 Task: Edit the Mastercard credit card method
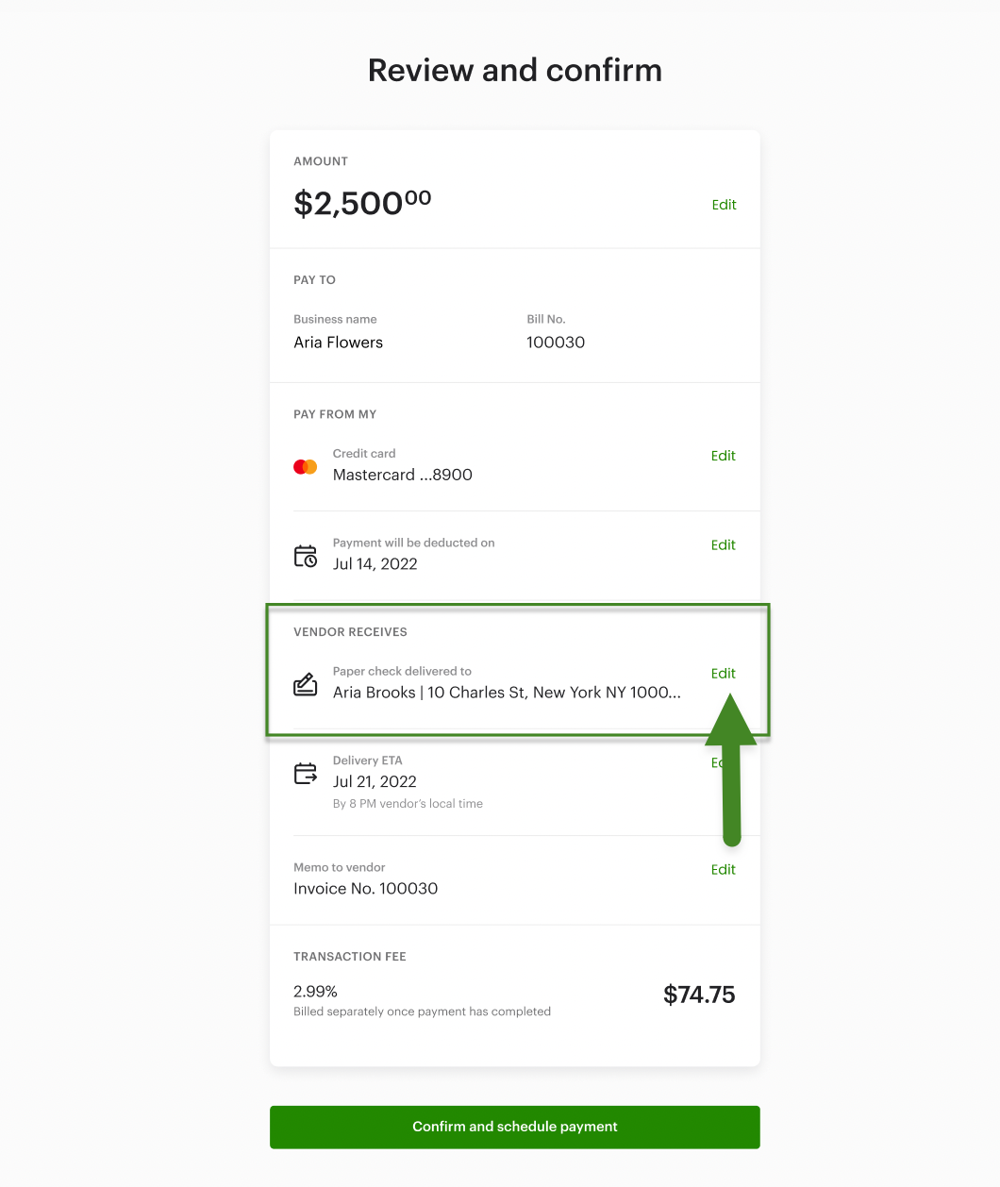(x=723, y=456)
